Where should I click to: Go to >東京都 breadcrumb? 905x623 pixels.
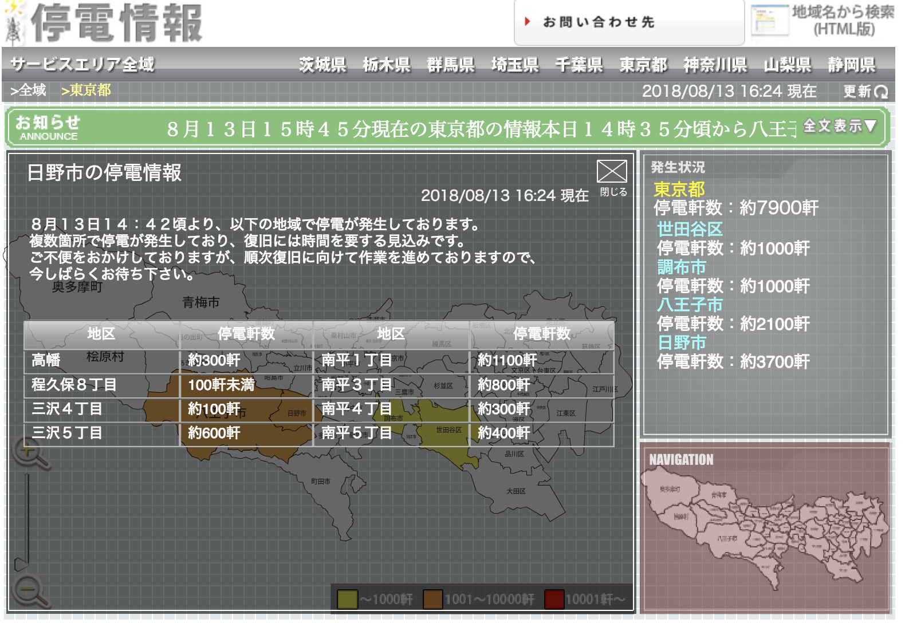tap(86, 90)
